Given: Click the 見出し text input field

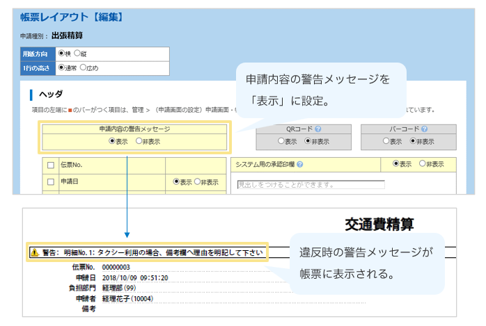Looking at the screenshot, I should pyautogui.click(x=311, y=185).
